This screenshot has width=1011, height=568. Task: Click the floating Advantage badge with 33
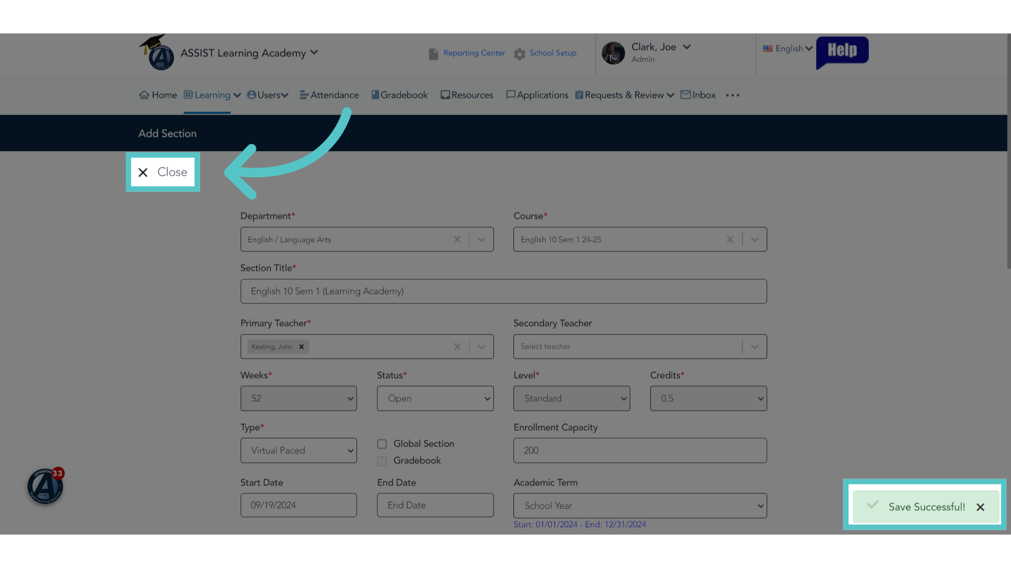click(x=45, y=486)
